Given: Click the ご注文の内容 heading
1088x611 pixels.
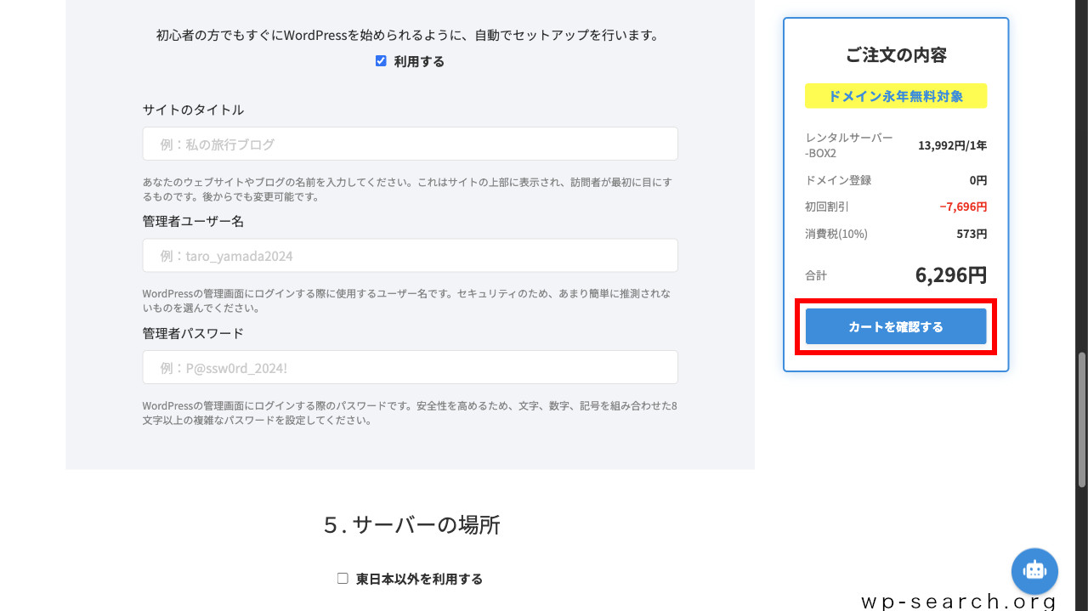Looking at the screenshot, I should tap(896, 55).
